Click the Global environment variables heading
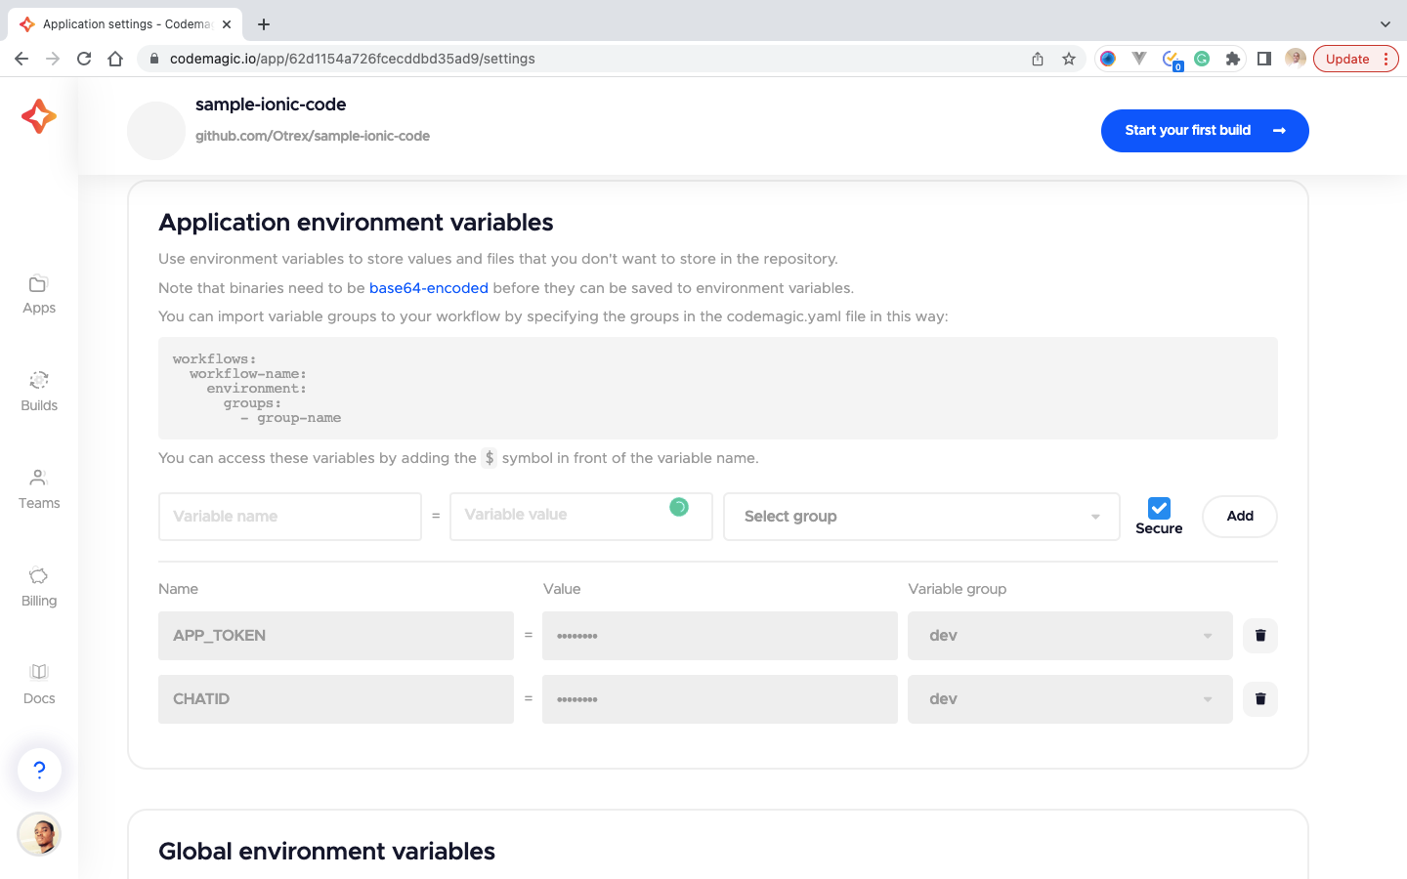Screen dimensions: 1407x879 click(327, 852)
